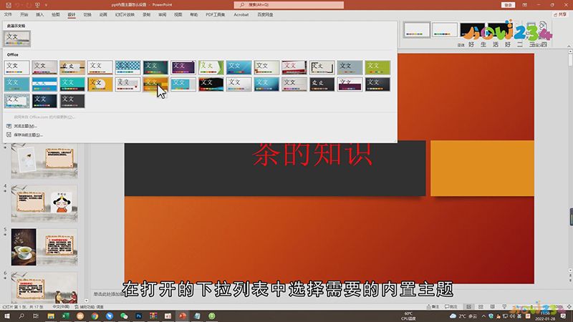Click the WeChat icon in the taskbar
Screen dimensions: 573x322
click(x=124, y=316)
